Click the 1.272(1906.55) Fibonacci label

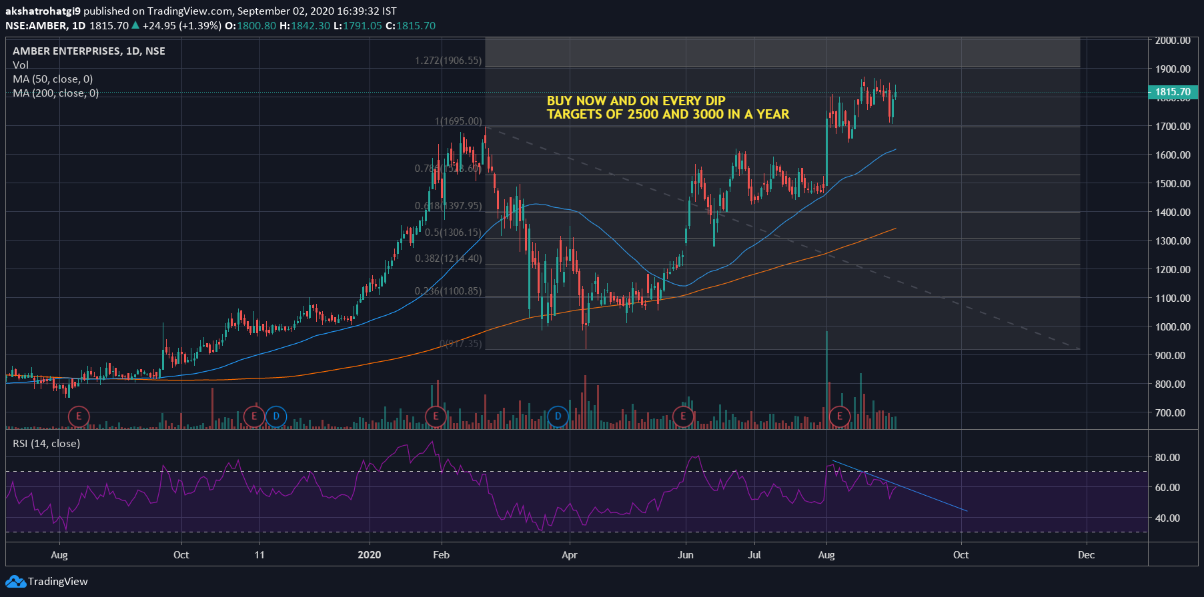448,61
